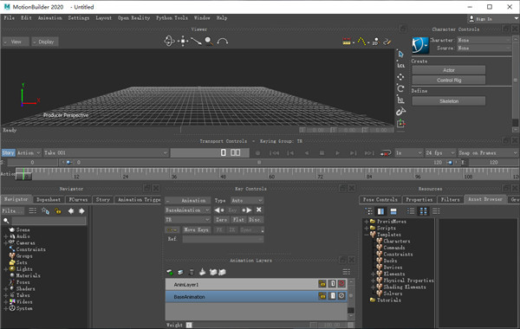
Task: Activate the Scale tool in Viewer sidebar
Action: coord(400,100)
